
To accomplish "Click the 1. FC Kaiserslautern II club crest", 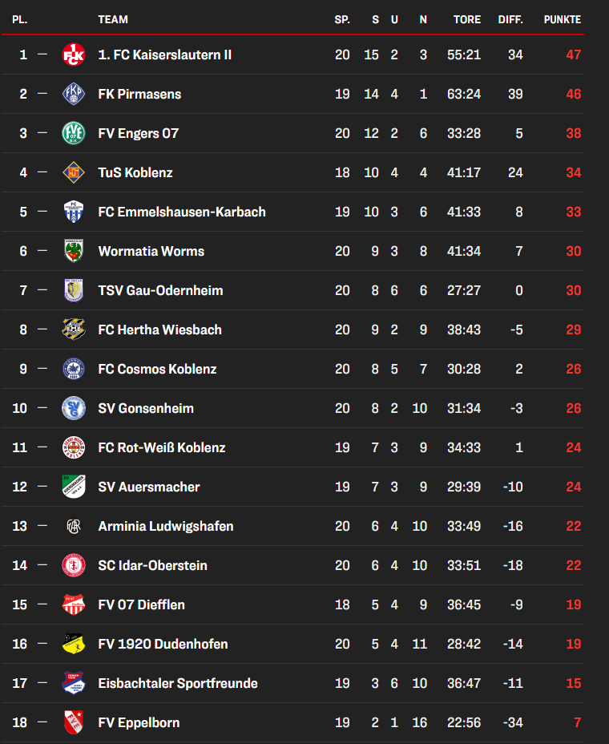I will coord(74,55).
